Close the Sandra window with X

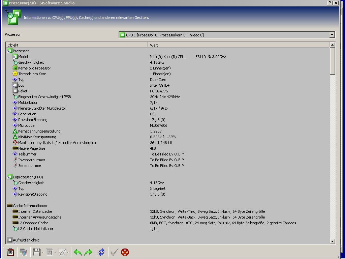click(x=336, y=3)
